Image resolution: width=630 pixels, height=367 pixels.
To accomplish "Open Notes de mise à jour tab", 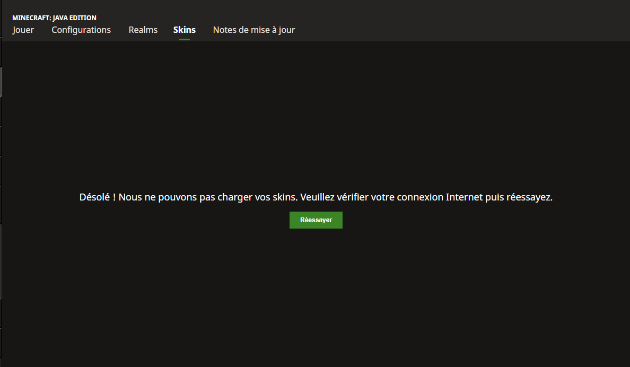I will pyautogui.click(x=254, y=30).
